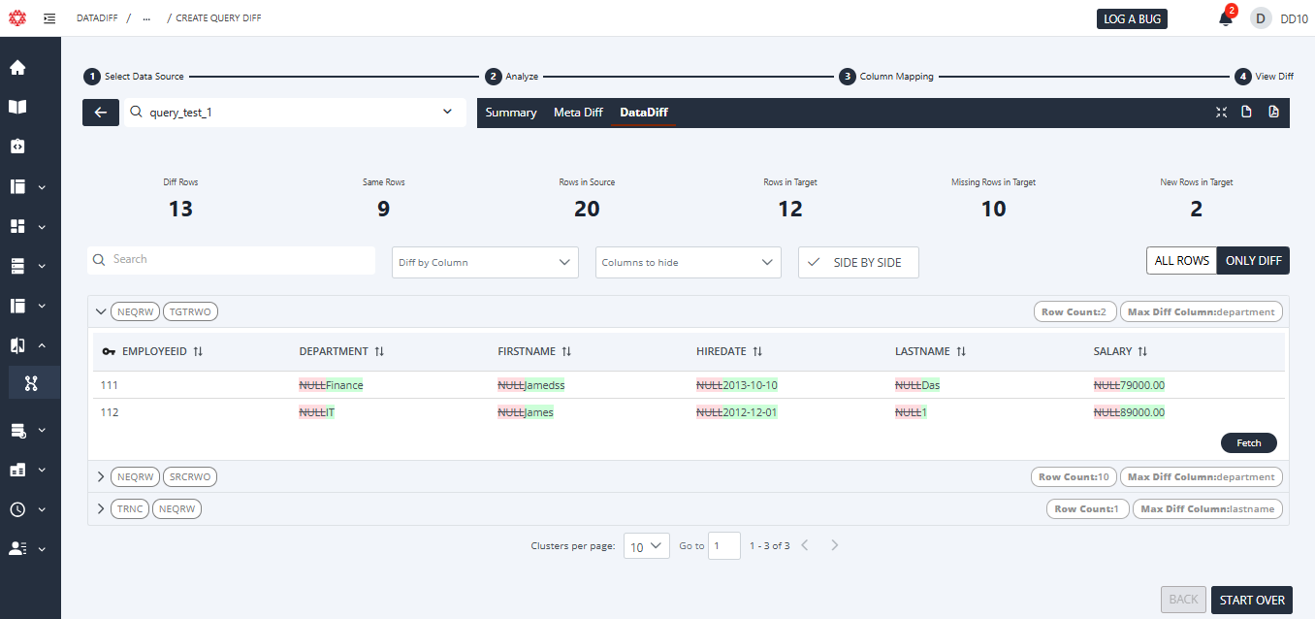The image size is (1315, 619).
Task: Open the Meta Diff tab
Action: pyautogui.click(x=578, y=113)
